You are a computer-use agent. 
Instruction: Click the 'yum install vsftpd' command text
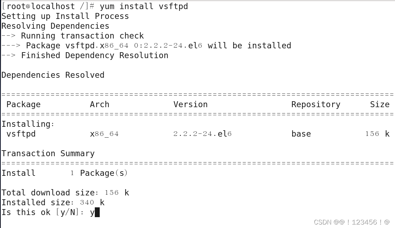144,6
